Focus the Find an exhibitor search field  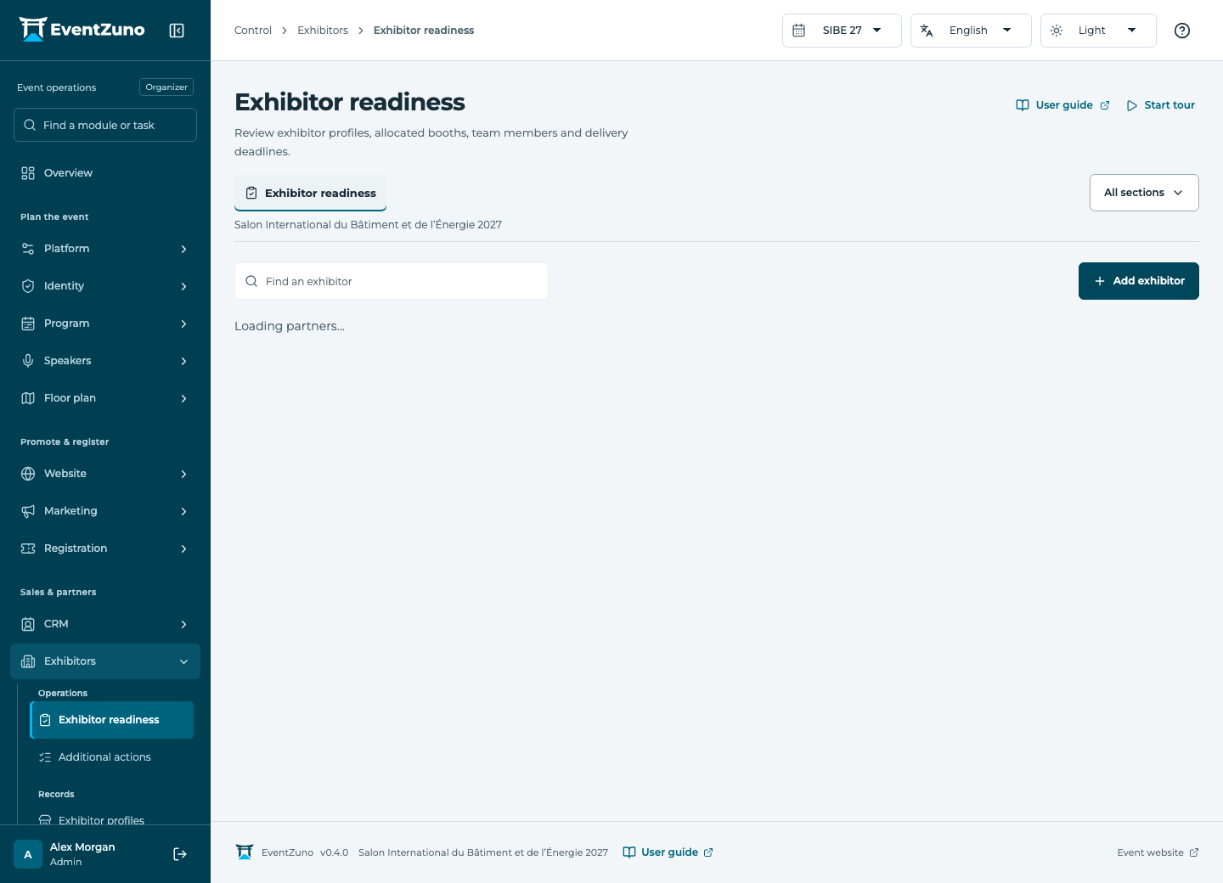(x=392, y=281)
